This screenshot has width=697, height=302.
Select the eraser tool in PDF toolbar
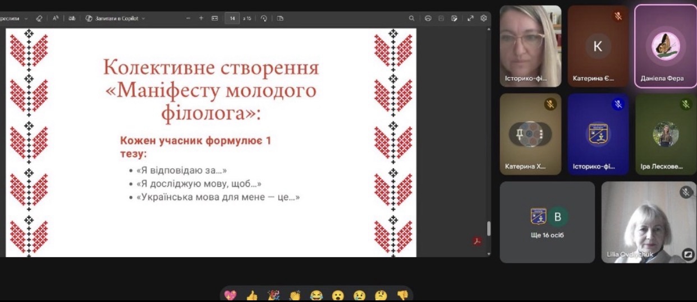(39, 18)
